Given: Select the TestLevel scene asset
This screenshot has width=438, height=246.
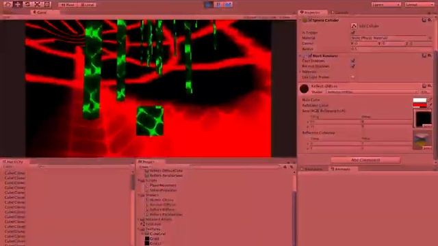Looking at the screenshot, I should pyautogui.click(x=151, y=224).
